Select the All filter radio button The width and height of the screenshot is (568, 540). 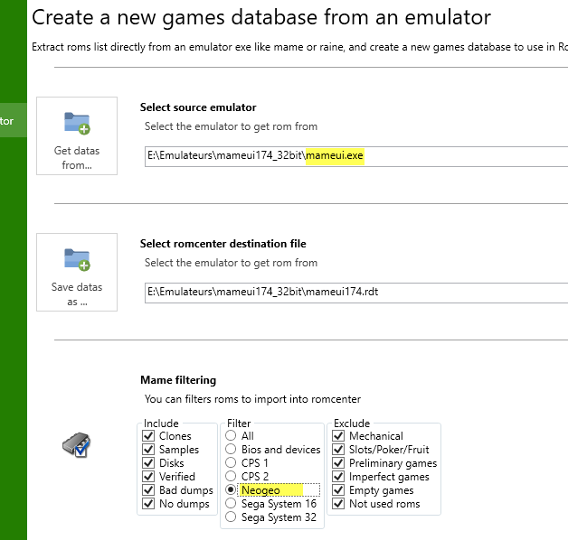click(x=231, y=435)
